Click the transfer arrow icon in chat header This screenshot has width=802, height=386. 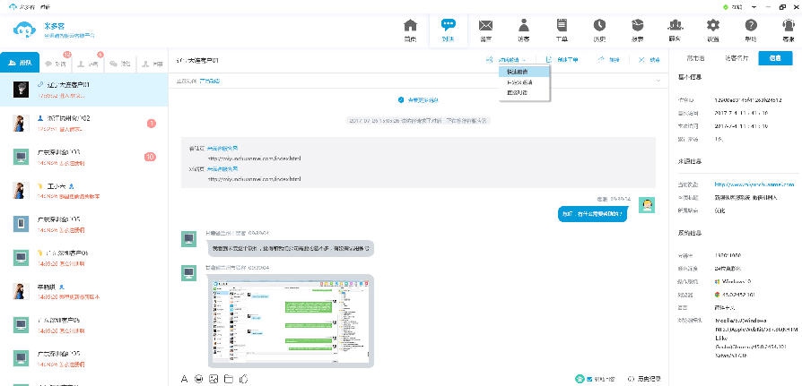coord(601,60)
